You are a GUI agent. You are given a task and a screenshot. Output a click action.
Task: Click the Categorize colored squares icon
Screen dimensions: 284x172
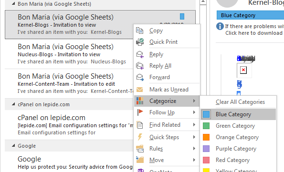coord(140,101)
